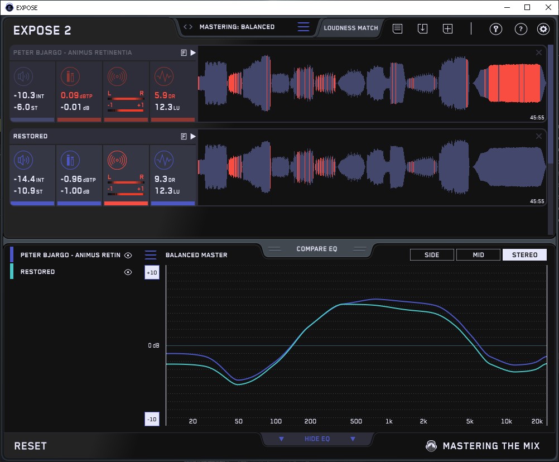This screenshot has height=462, width=559.
Task: Click the -10 EQ scale button
Action: tap(152, 419)
